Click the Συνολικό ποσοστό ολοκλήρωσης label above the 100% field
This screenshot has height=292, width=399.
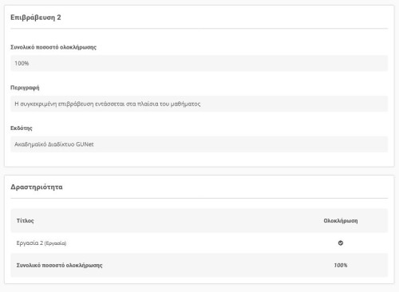point(53,47)
